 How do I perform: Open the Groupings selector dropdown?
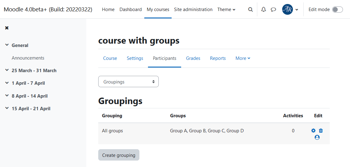coord(128,82)
